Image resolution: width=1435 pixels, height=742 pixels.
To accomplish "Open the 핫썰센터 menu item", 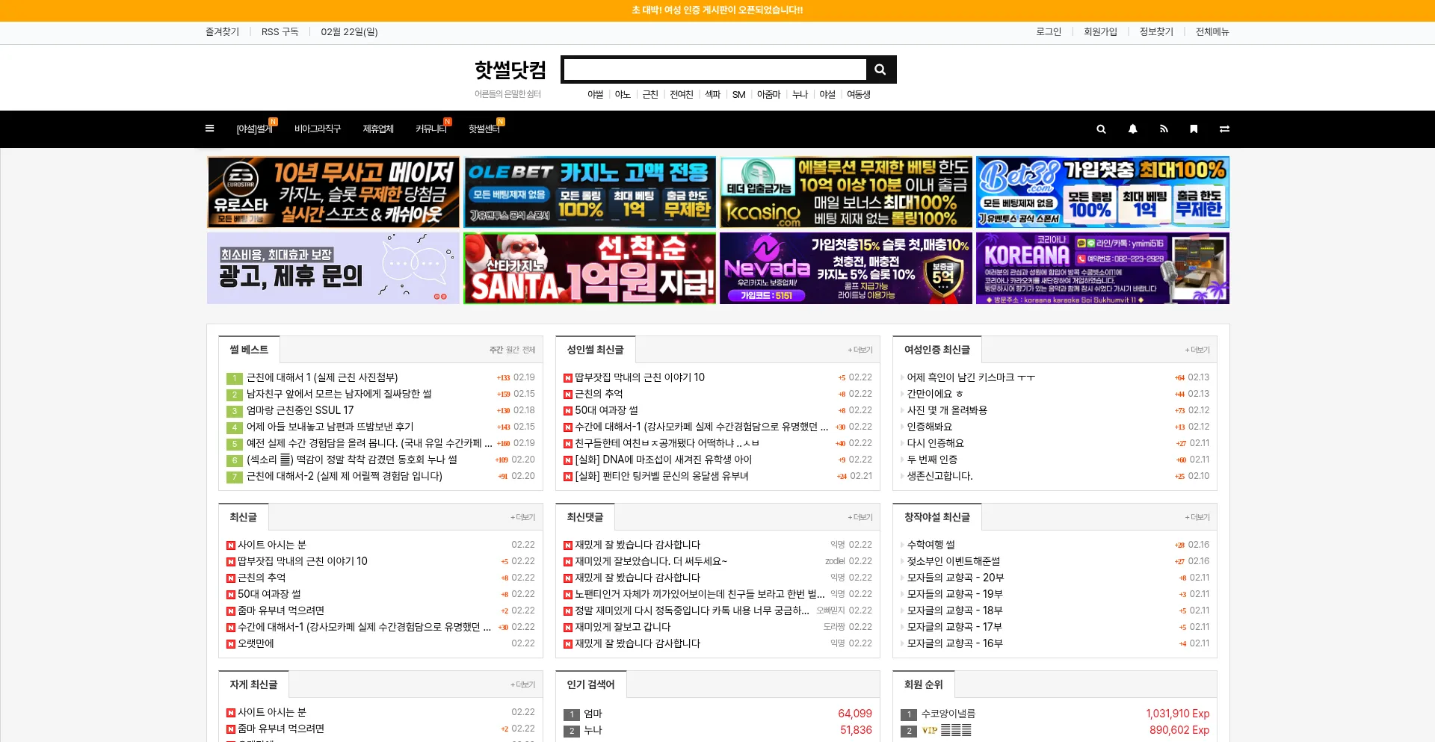I will tap(484, 129).
